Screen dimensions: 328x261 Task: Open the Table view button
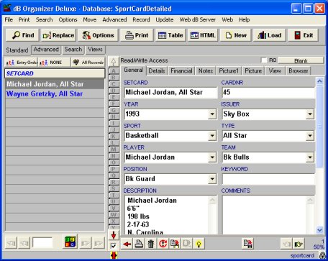tap(170, 35)
